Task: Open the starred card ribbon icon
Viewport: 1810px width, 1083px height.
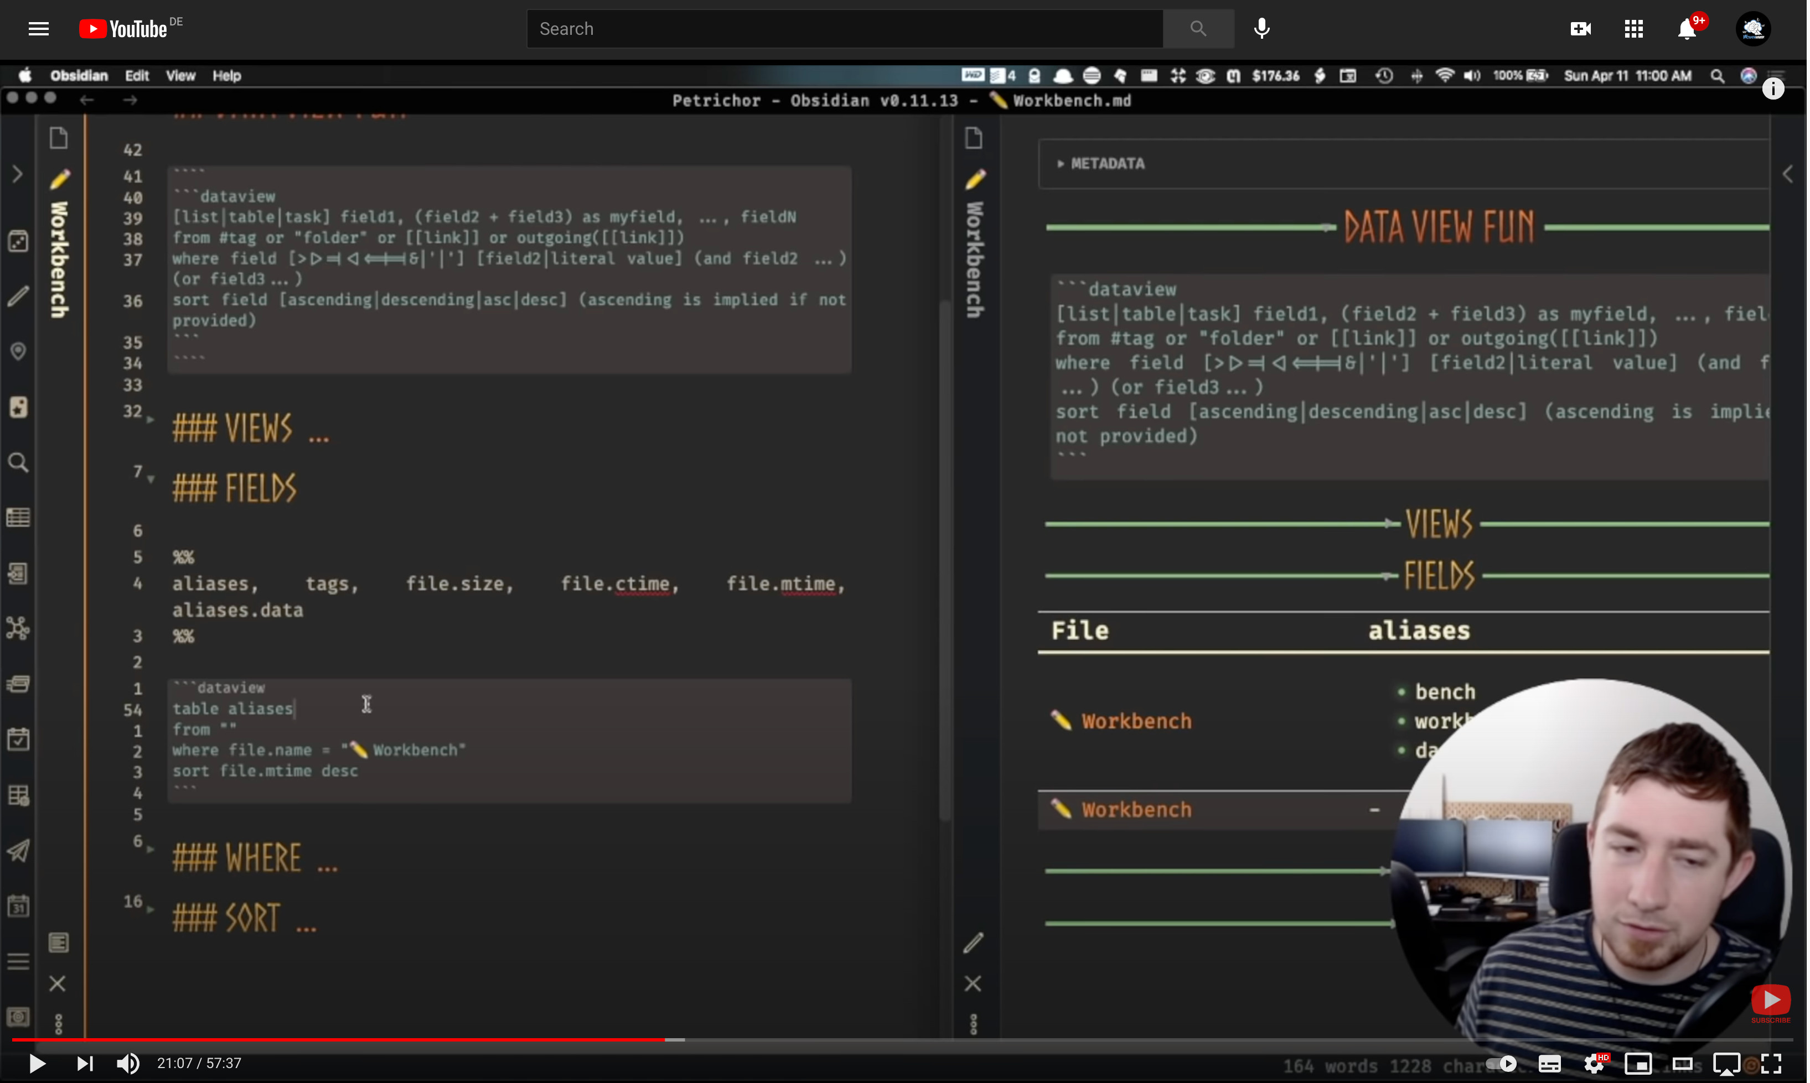Action: (18, 407)
